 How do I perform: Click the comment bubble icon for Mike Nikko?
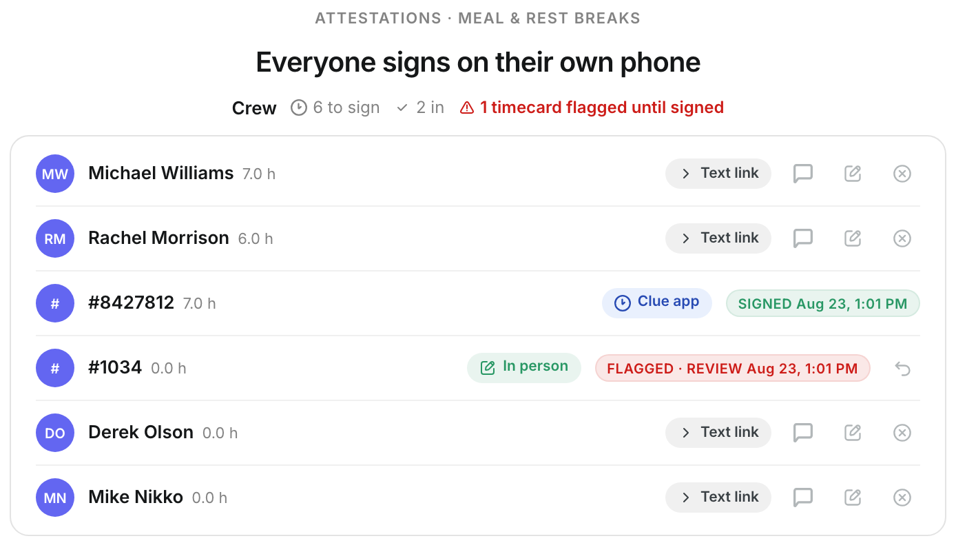(803, 498)
